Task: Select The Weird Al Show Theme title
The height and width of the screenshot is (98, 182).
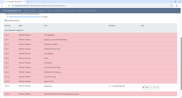Action: point(52,49)
